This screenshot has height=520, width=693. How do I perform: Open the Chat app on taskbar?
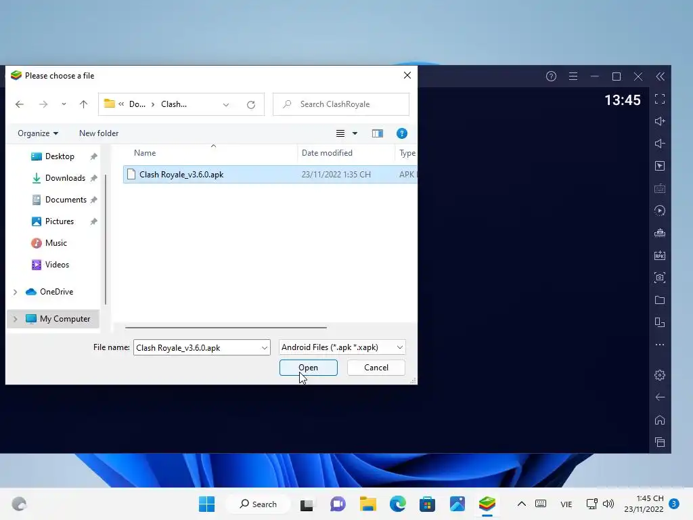point(338,504)
